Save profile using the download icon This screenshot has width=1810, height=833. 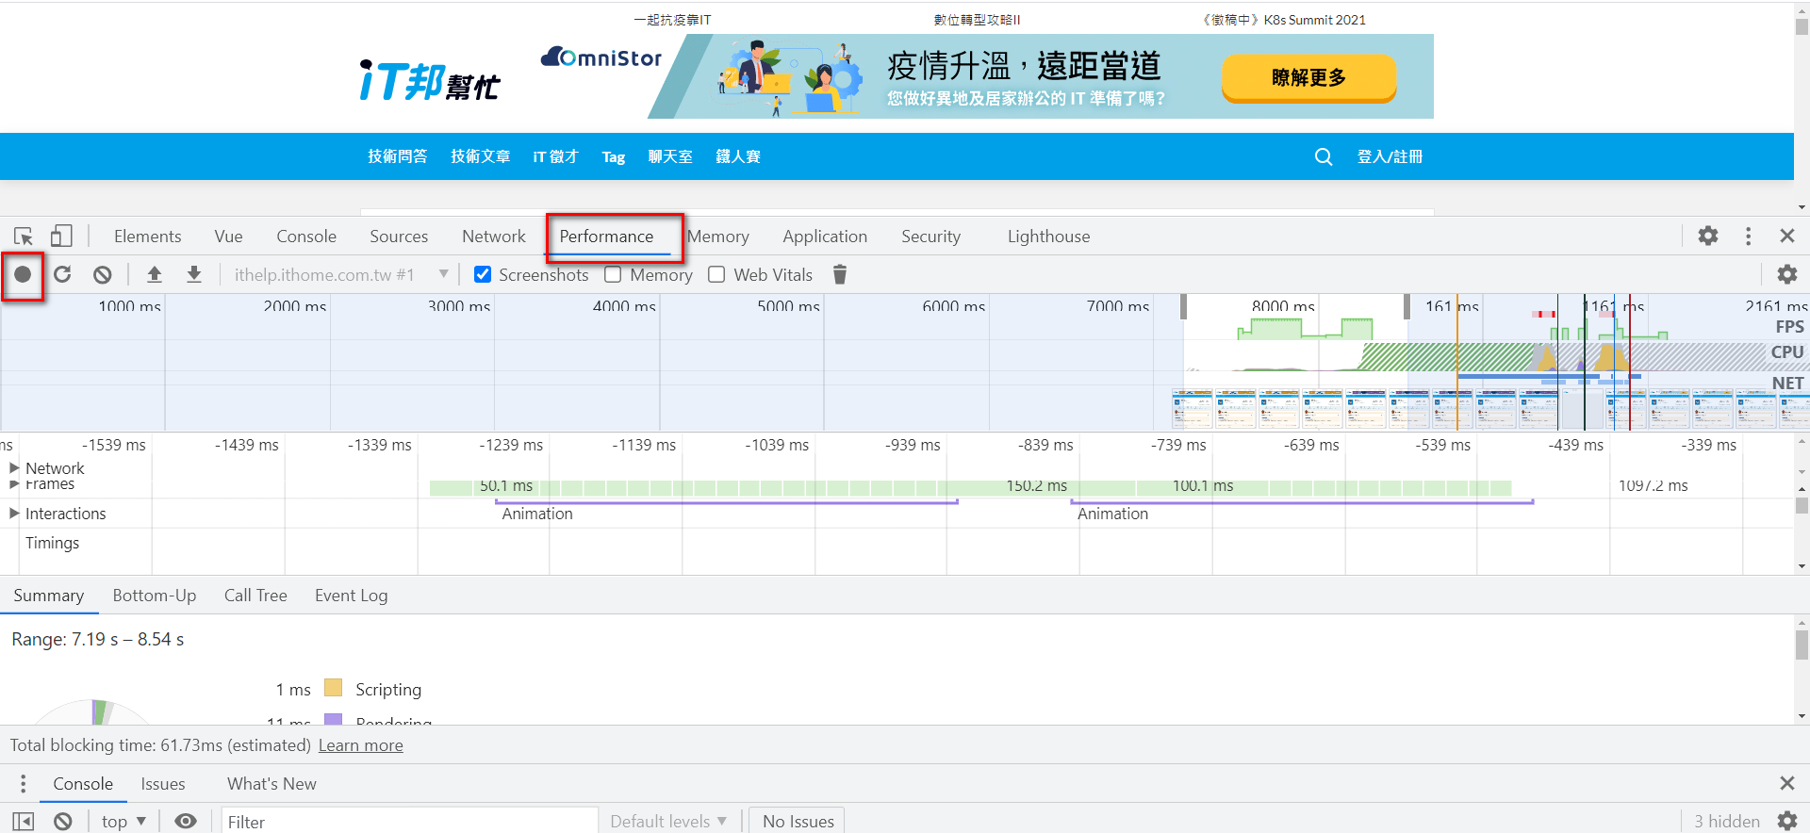(x=194, y=274)
